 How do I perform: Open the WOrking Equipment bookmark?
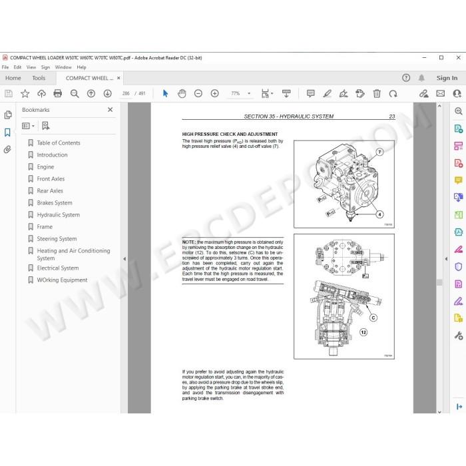pyautogui.click(x=62, y=280)
